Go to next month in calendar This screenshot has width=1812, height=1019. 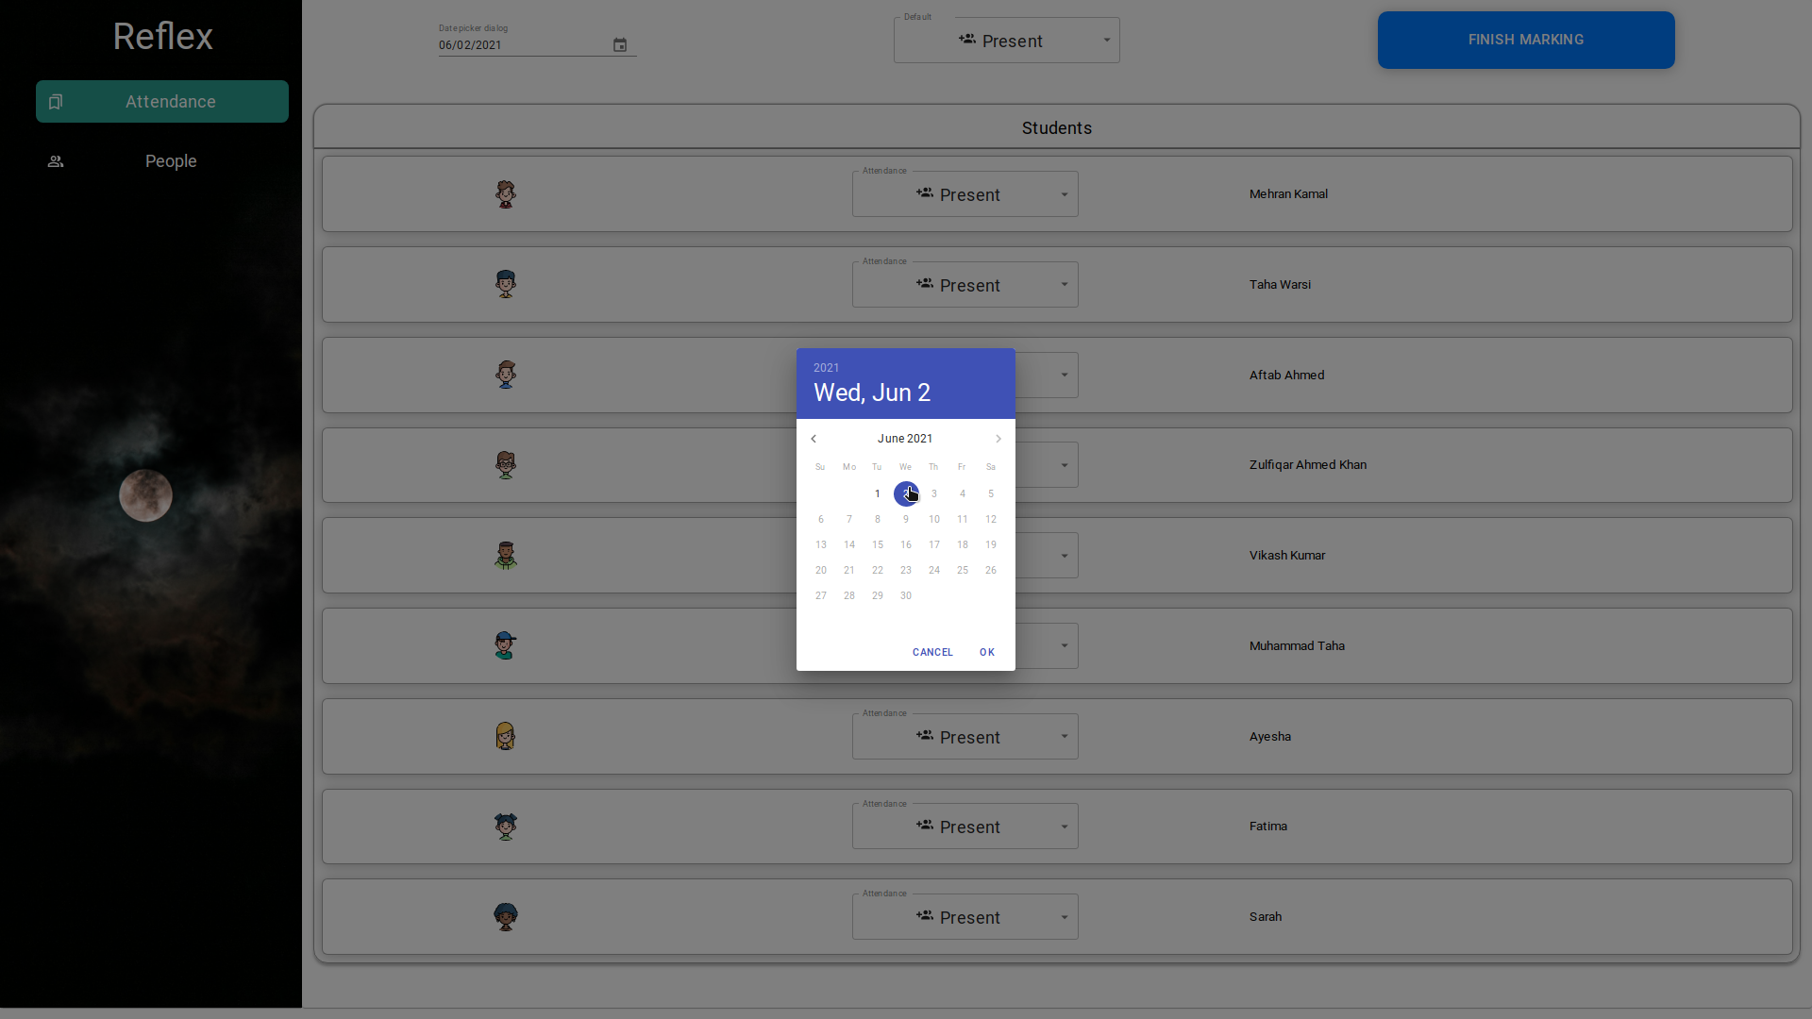(998, 439)
